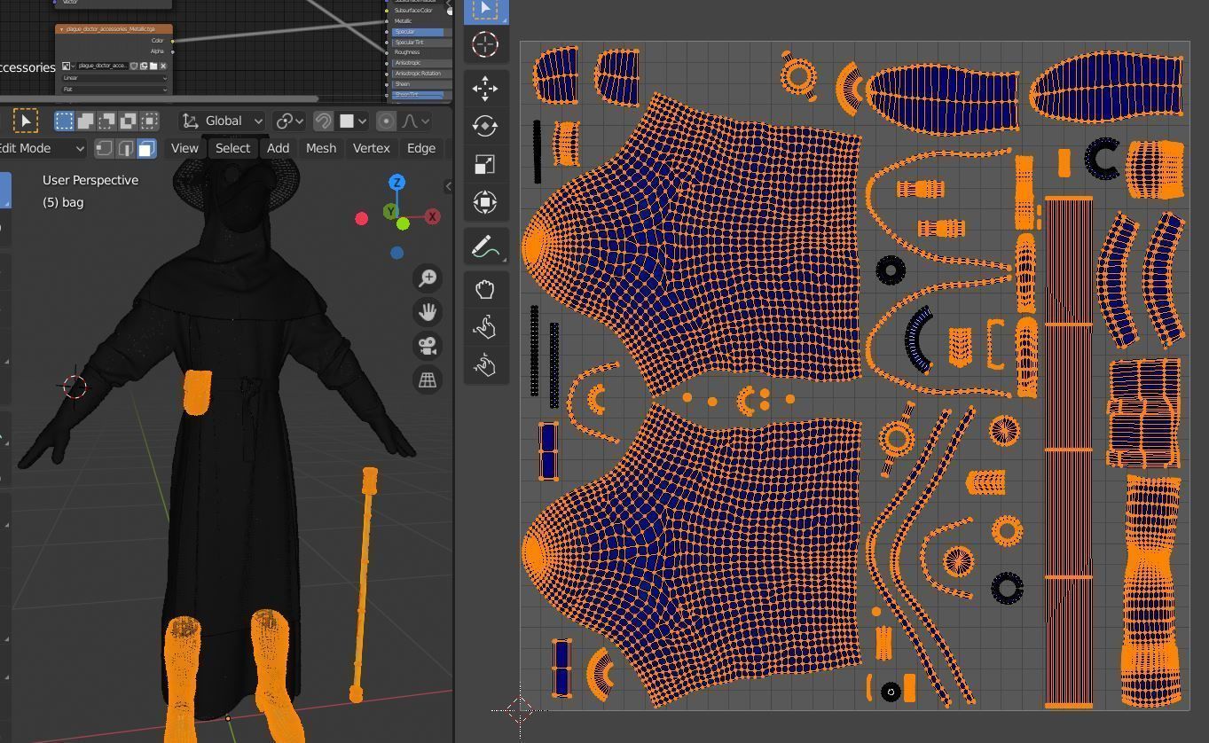Adjust the Specular Tint slider
This screenshot has width=1209, height=743.
click(422, 43)
